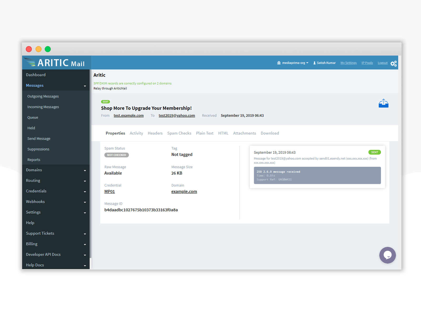The width and height of the screenshot is (421, 316).
Task: Click the Logout link
Action: coord(383,63)
